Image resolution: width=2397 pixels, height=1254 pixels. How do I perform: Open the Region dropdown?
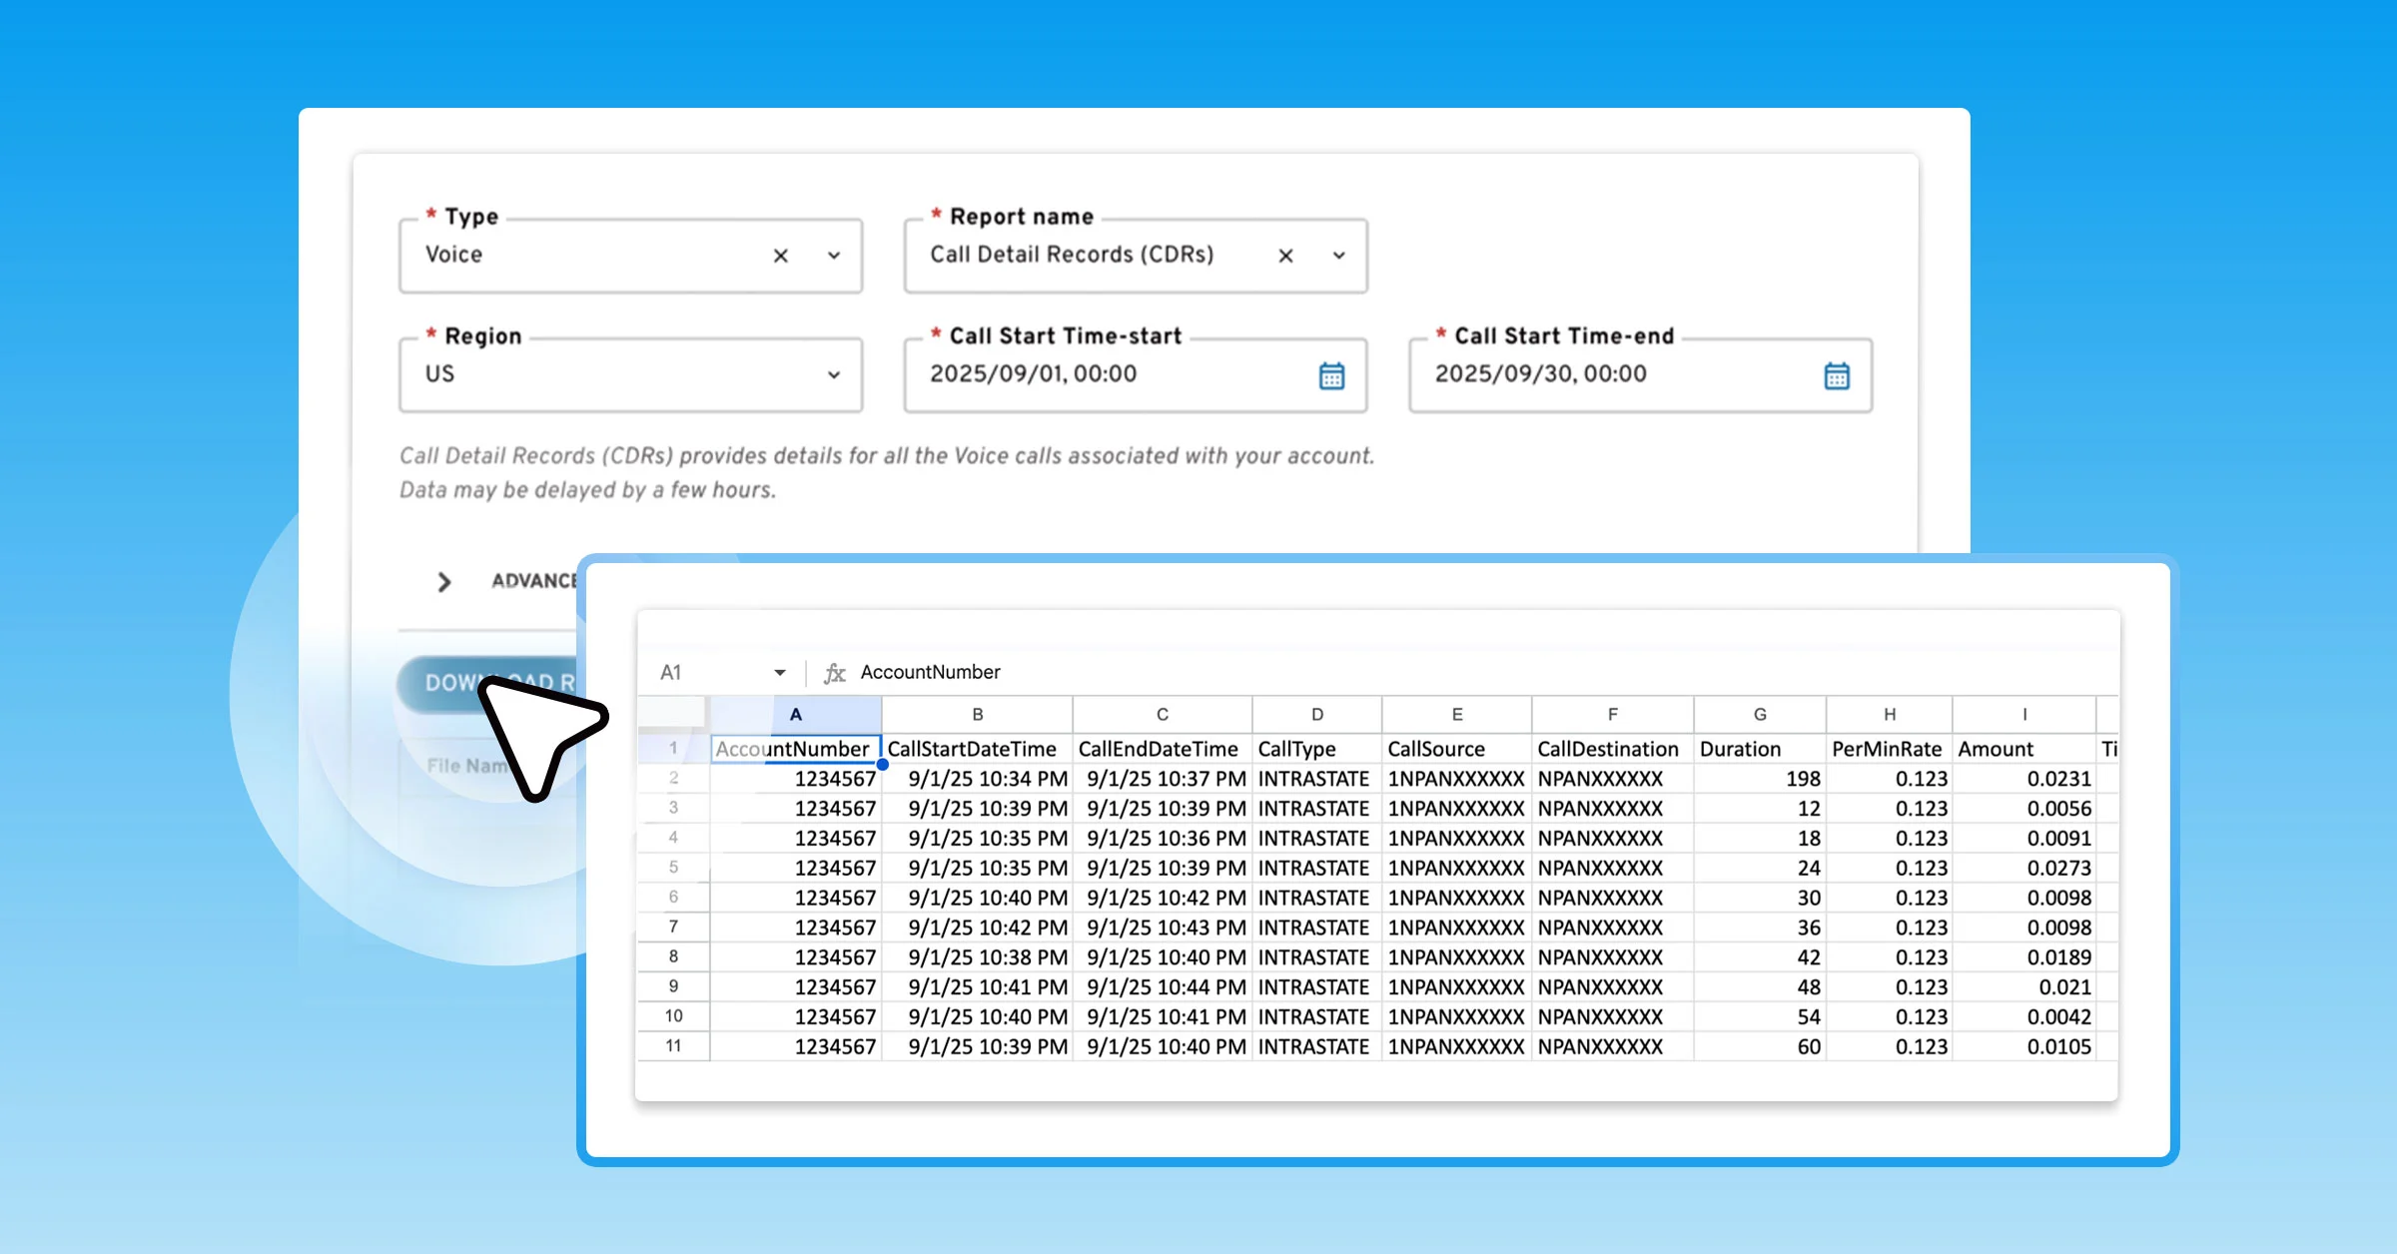click(x=834, y=375)
